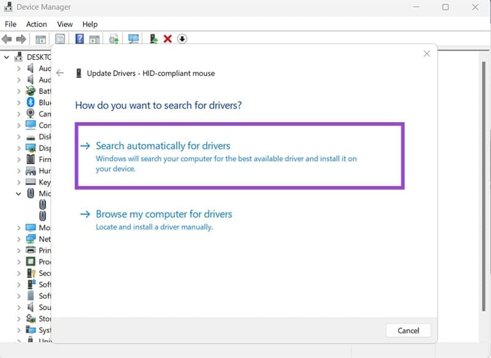The image size is (491, 358).
Task: Select the Scan for hardware changes icon
Action: click(133, 39)
